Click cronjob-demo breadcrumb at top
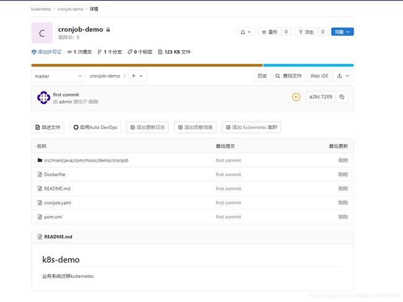This screenshot has width=403, height=302. [x=71, y=9]
